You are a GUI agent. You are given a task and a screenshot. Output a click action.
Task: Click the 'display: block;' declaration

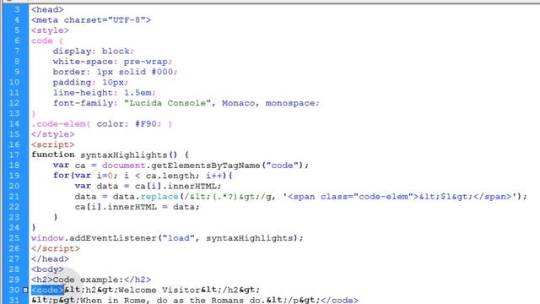(x=94, y=51)
